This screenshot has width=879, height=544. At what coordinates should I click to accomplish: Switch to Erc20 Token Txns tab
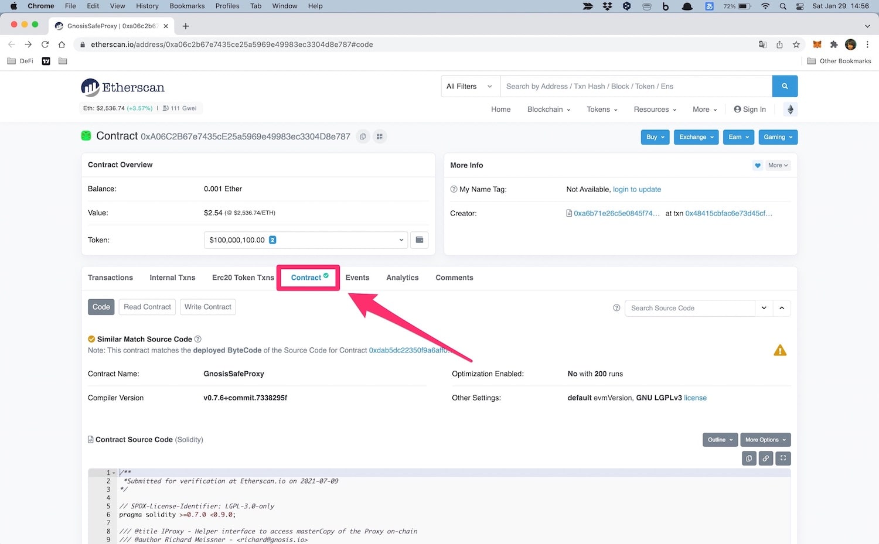tap(243, 278)
